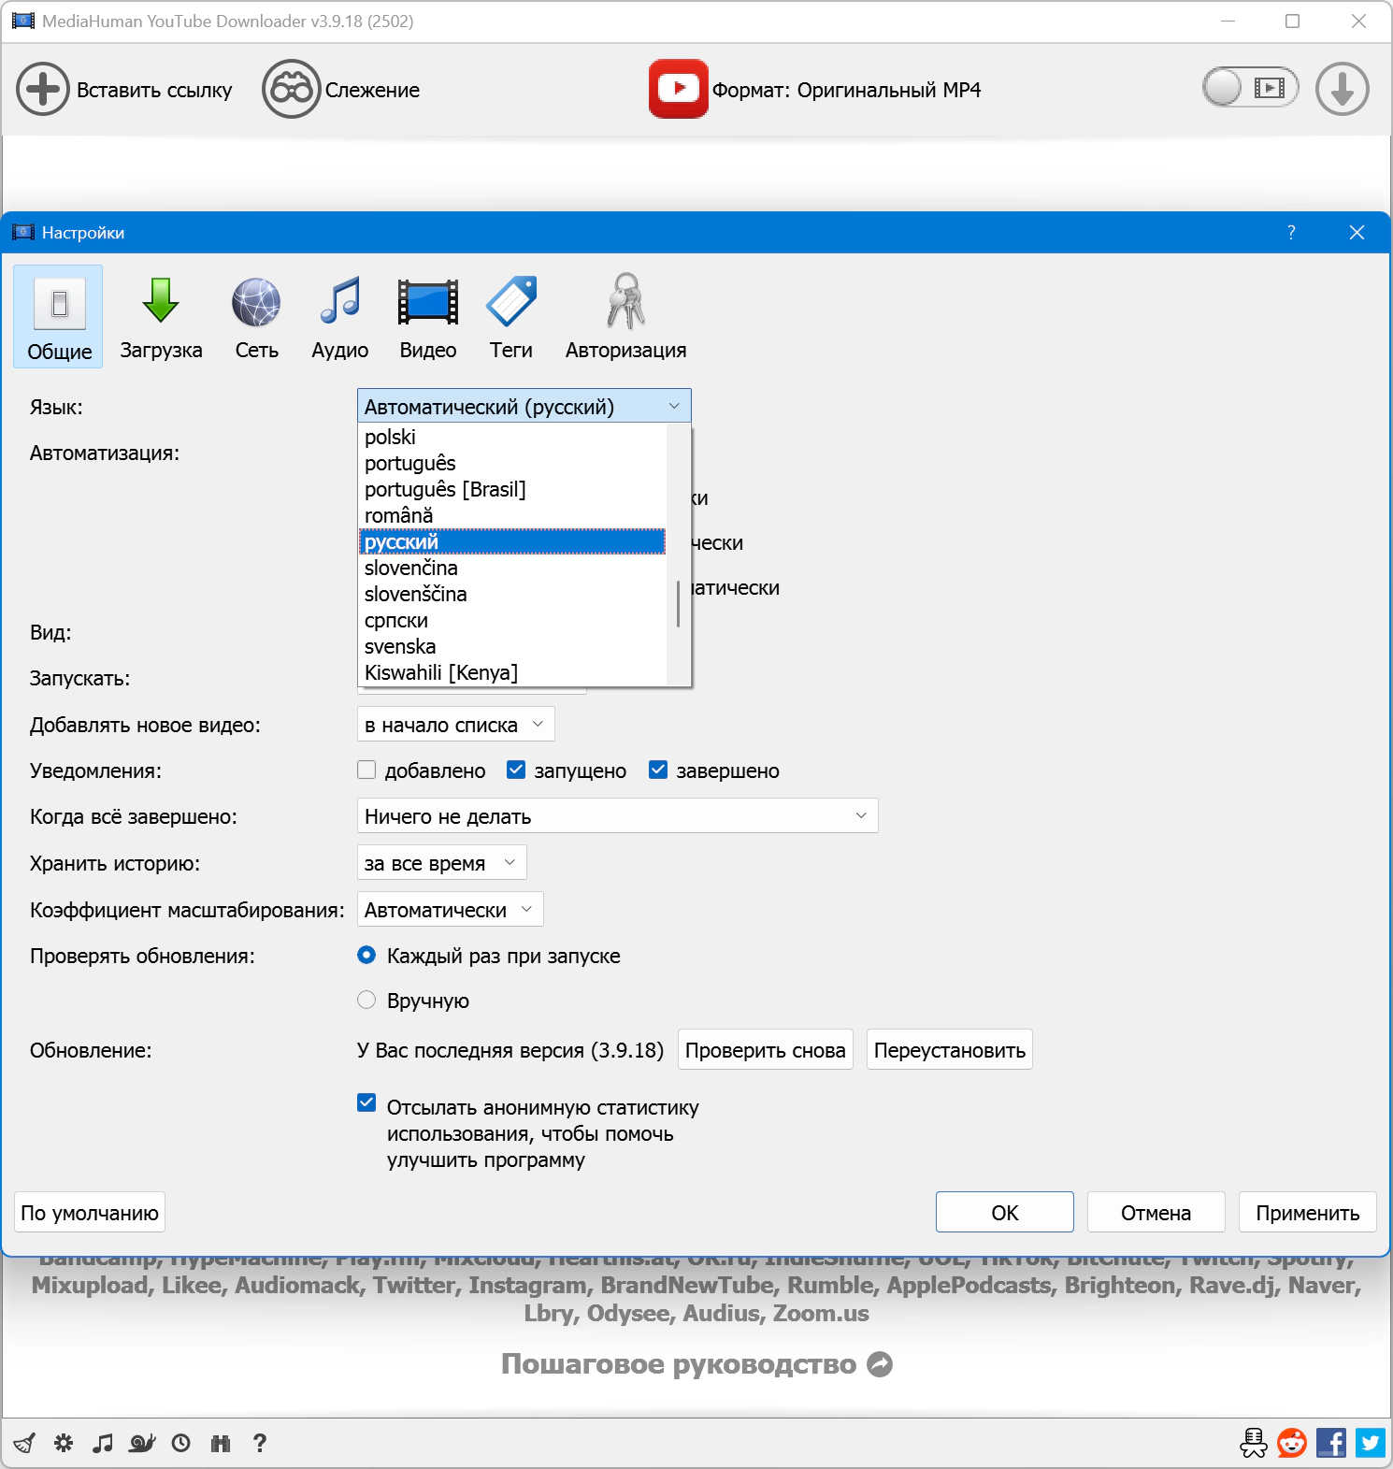This screenshot has height=1469, width=1393.
Task: Toggle the video mode switch in toolbar
Action: click(1250, 89)
